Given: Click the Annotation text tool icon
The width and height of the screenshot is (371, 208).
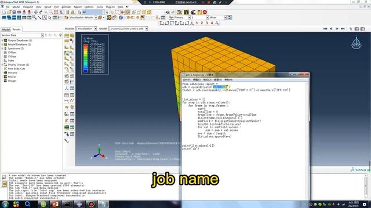Looking at the screenshot, I should [x=45, y=17].
